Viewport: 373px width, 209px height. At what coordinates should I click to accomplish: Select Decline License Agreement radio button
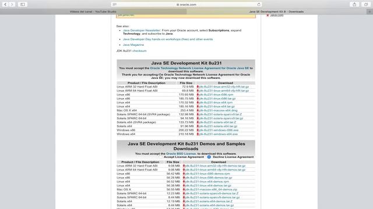pos(209,157)
